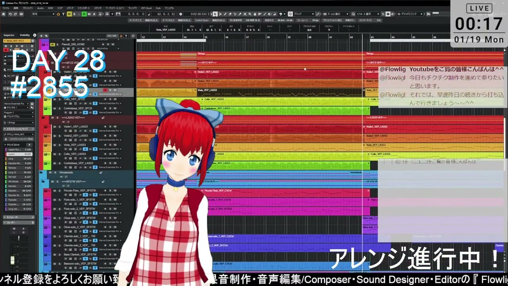Screen dimensions: 508x286
Task: Open the Hub menu
Action: pos(158,8)
